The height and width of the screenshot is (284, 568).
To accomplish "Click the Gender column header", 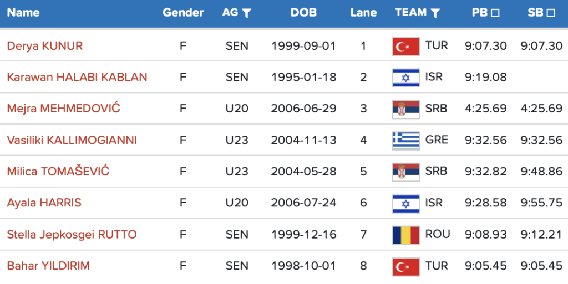I will tap(183, 13).
